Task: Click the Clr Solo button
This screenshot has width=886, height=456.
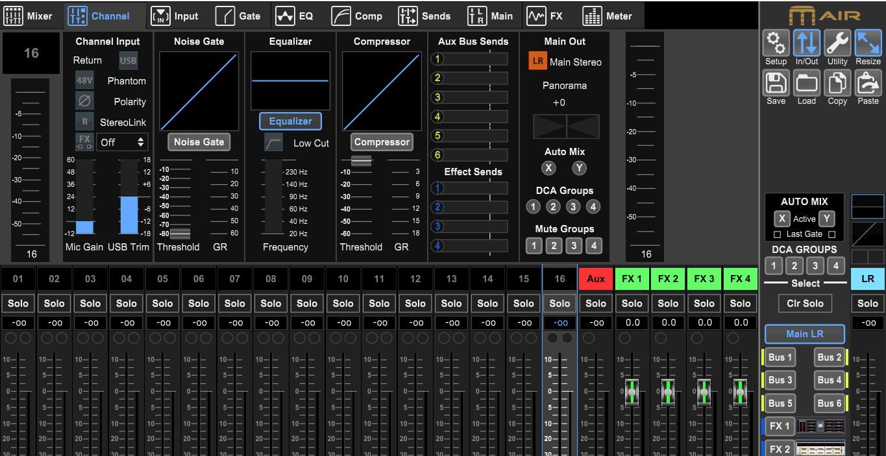Action: (x=804, y=303)
